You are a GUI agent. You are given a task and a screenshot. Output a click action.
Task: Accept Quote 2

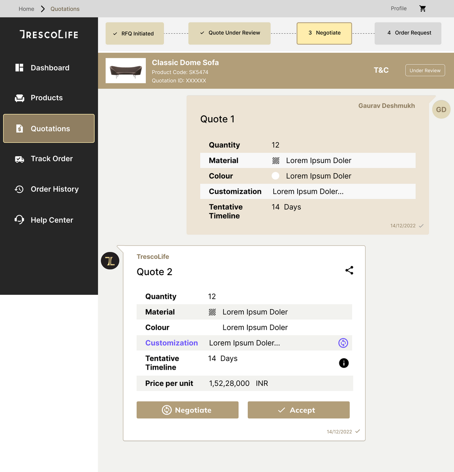coord(298,410)
